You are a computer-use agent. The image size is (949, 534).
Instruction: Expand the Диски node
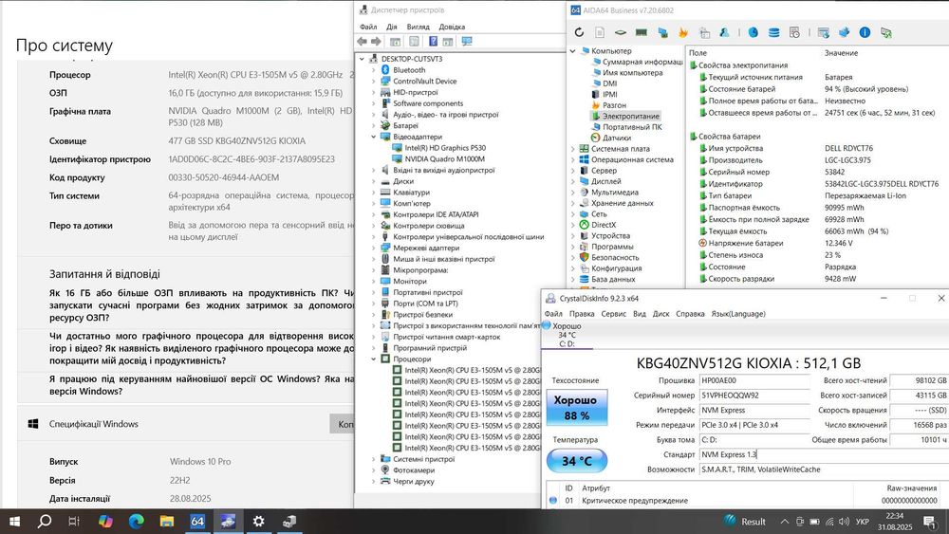coord(374,181)
